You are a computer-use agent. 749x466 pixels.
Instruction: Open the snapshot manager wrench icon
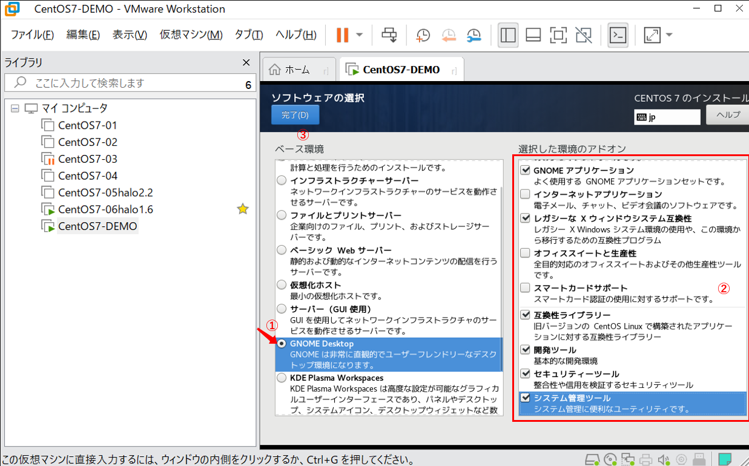[474, 35]
